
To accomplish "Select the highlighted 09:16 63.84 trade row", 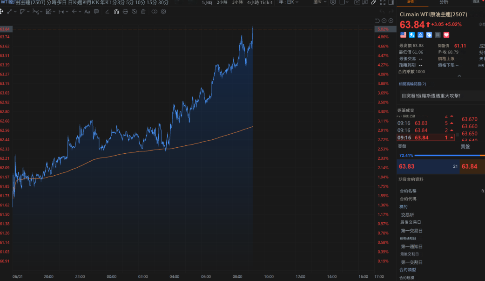I will pyautogui.click(x=425, y=137).
